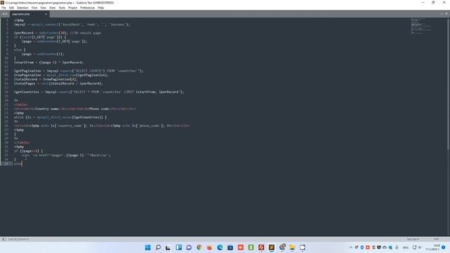
Task: Click the previous tab arrow
Action: (x=4, y=14)
